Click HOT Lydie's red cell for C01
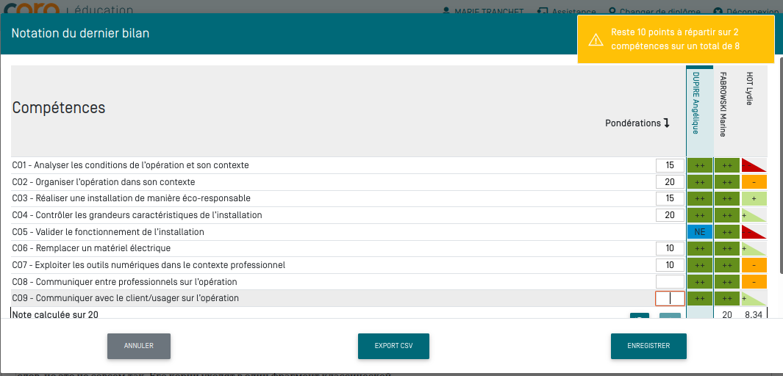This screenshot has width=783, height=376. pos(754,165)
